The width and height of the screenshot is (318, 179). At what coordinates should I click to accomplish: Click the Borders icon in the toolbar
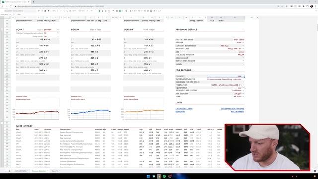tap(117, 11)
